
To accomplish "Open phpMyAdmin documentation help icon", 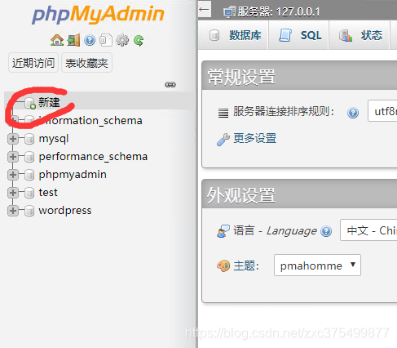I will [90, 40].
